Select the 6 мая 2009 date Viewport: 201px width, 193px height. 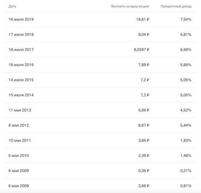point(19,171)
